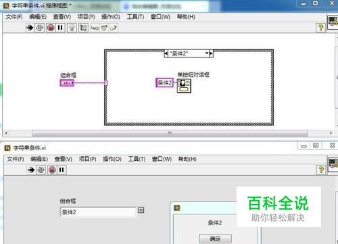Click the front panel window title icon
The width and height of the screenshot is (338, 244).
7,148
